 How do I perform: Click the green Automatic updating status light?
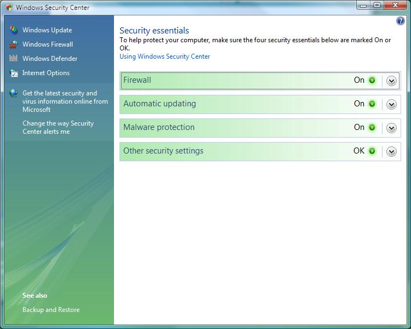tap(372, 104)
